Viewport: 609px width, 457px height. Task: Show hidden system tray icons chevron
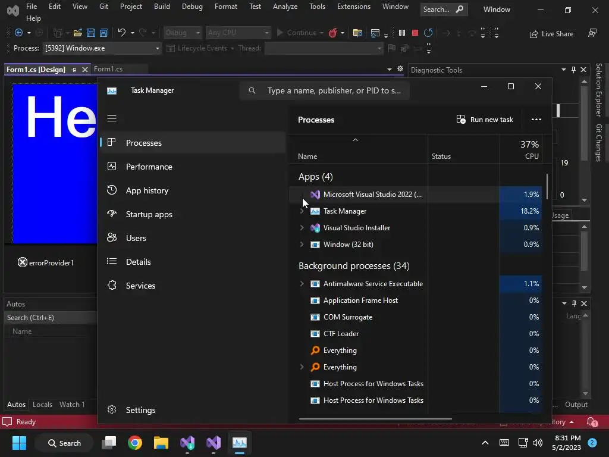(485, 443)
